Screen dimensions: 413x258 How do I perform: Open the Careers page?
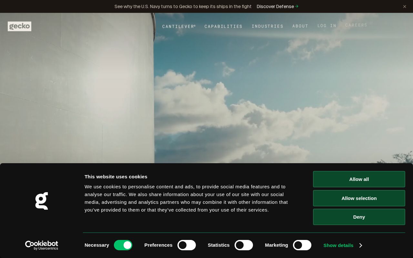356,25
